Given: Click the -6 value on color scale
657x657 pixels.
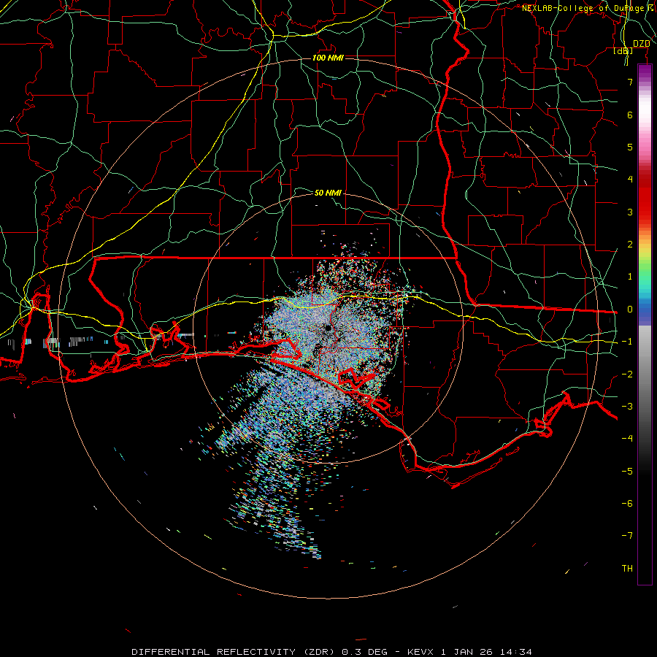Looking at the screenshot, I should (x=627, y=504).
